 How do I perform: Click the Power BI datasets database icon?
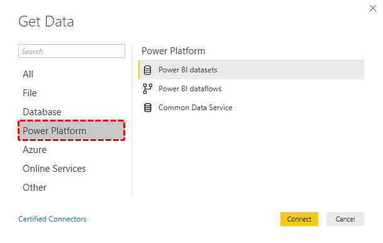pos(147,70)
